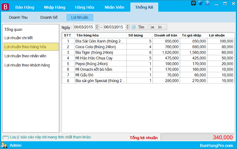Screen dimensions: 237x149
Task: Open settings via the gear icon
Action: [194, 3]
